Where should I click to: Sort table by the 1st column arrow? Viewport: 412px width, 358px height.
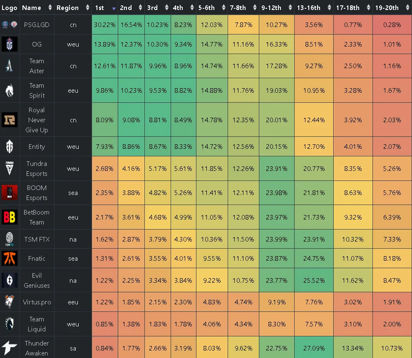click(x=114, y=8)
